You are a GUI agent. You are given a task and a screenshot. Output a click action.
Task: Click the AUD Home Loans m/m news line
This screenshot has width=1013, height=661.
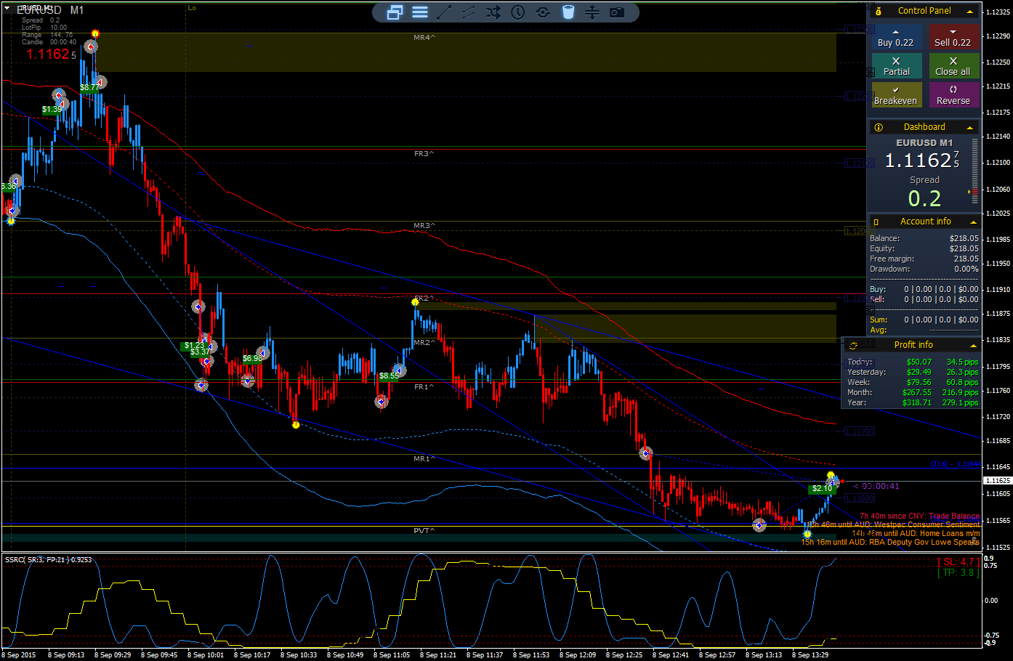click(916, 533)
